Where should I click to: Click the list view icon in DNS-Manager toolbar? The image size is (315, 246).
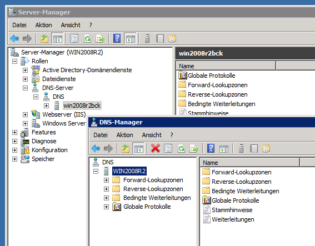[254, 149]
